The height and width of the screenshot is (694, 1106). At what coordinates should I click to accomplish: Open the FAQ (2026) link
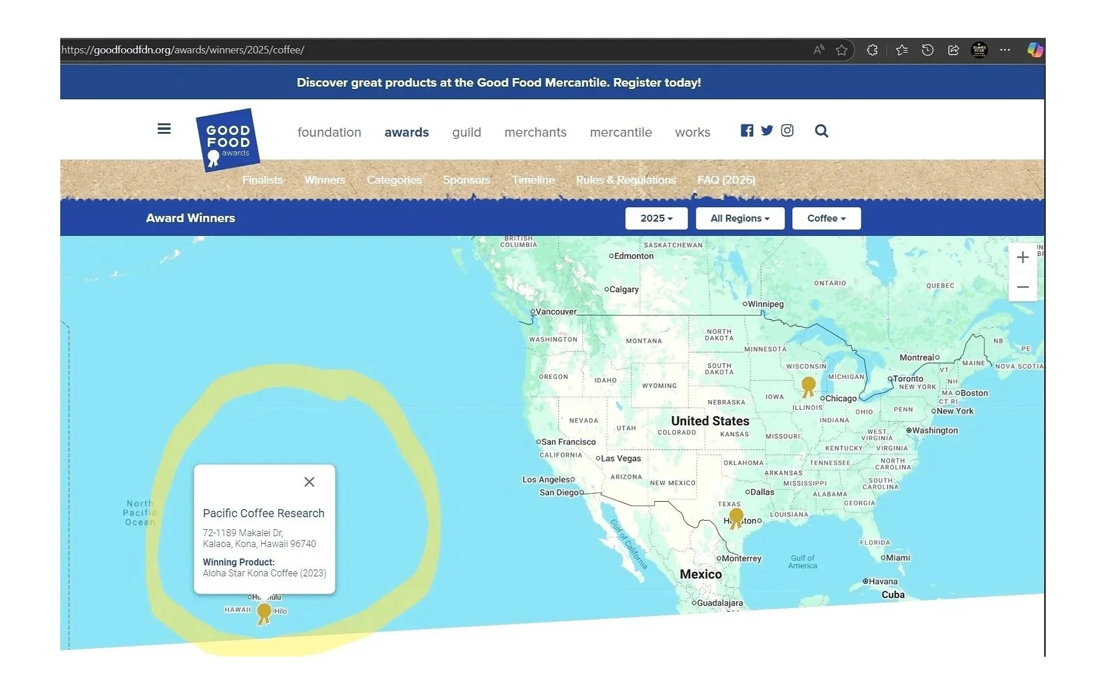(726, 180)
